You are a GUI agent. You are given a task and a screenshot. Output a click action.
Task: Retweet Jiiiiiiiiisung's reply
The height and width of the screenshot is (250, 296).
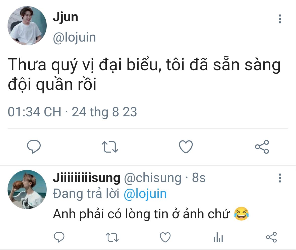point(112,237)
